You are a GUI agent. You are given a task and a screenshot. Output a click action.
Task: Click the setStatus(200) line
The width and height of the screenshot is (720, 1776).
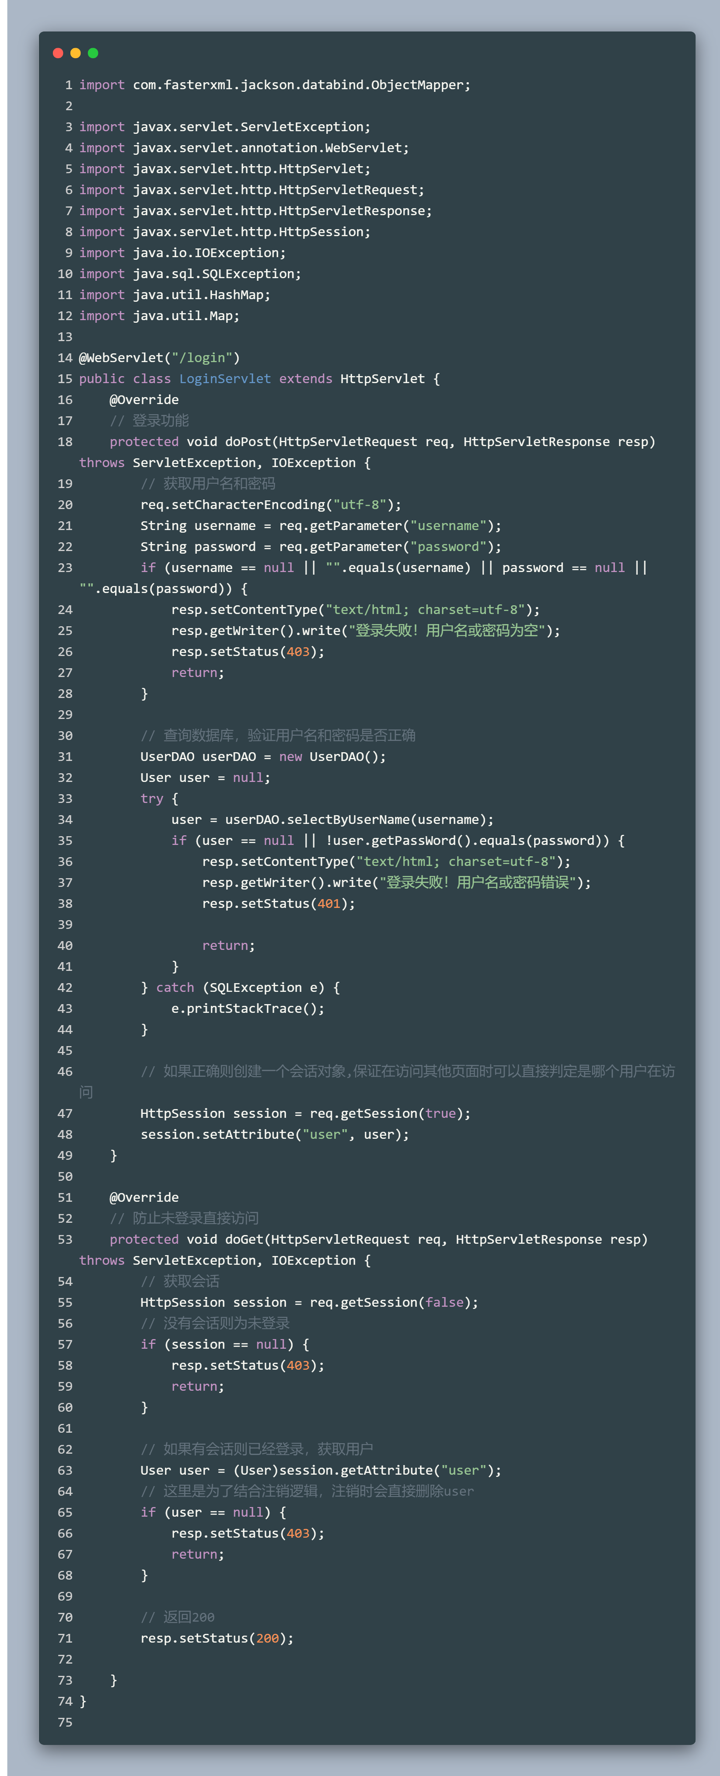pyautogui.click(x=217, y=1638)
